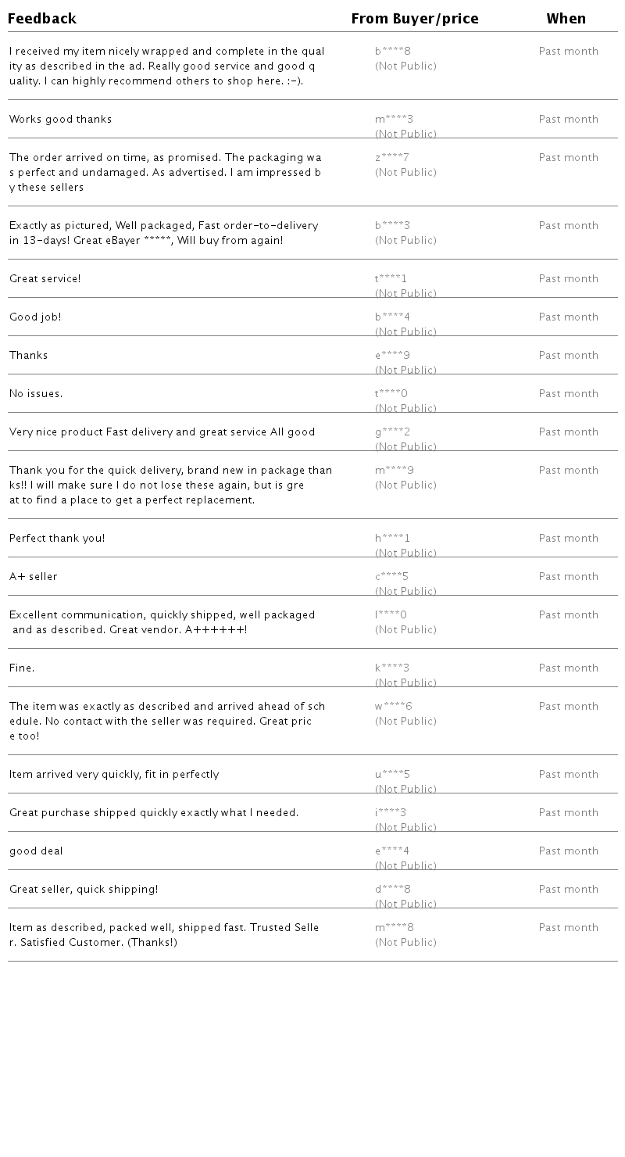625x1157 pixels.
Task: Open buyer w****6 username link
Action: (x=394, y=707)
